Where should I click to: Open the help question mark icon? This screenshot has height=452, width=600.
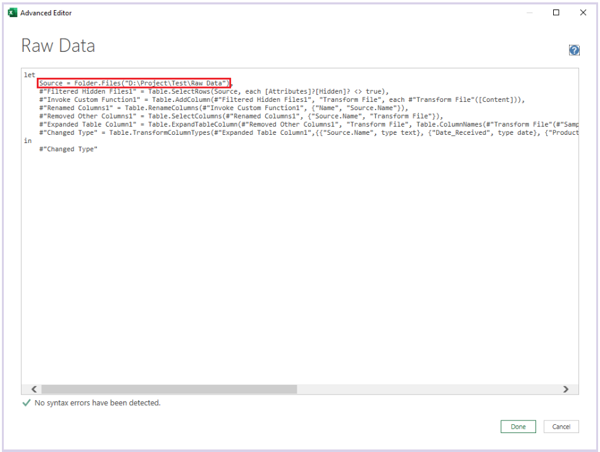573,50
